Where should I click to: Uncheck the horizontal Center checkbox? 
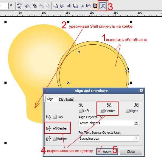102,111
